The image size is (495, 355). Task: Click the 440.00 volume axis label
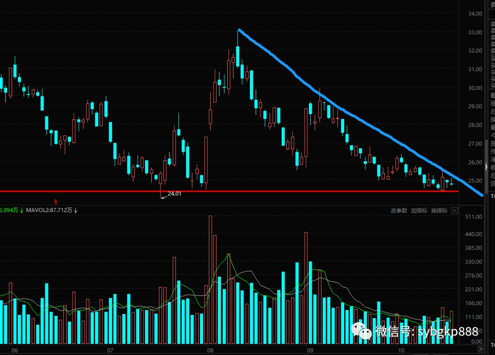tap(474, 234)
